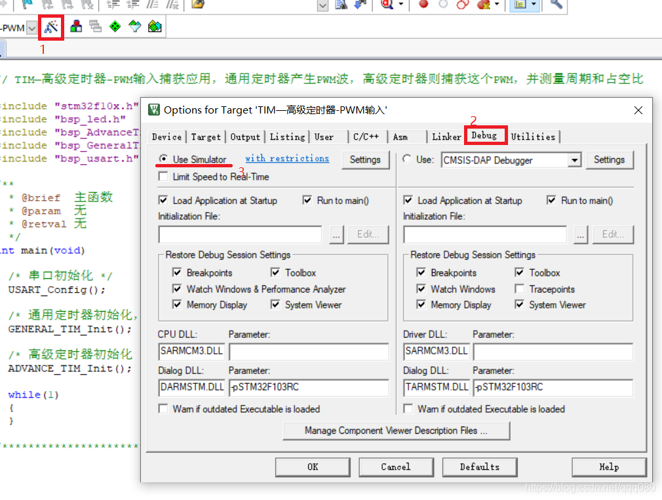
Task: Click the open file folder toolbar icon
Action: (x=198, y=4)
